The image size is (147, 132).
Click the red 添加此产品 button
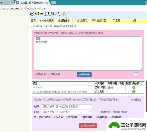(x=88, y=126)
